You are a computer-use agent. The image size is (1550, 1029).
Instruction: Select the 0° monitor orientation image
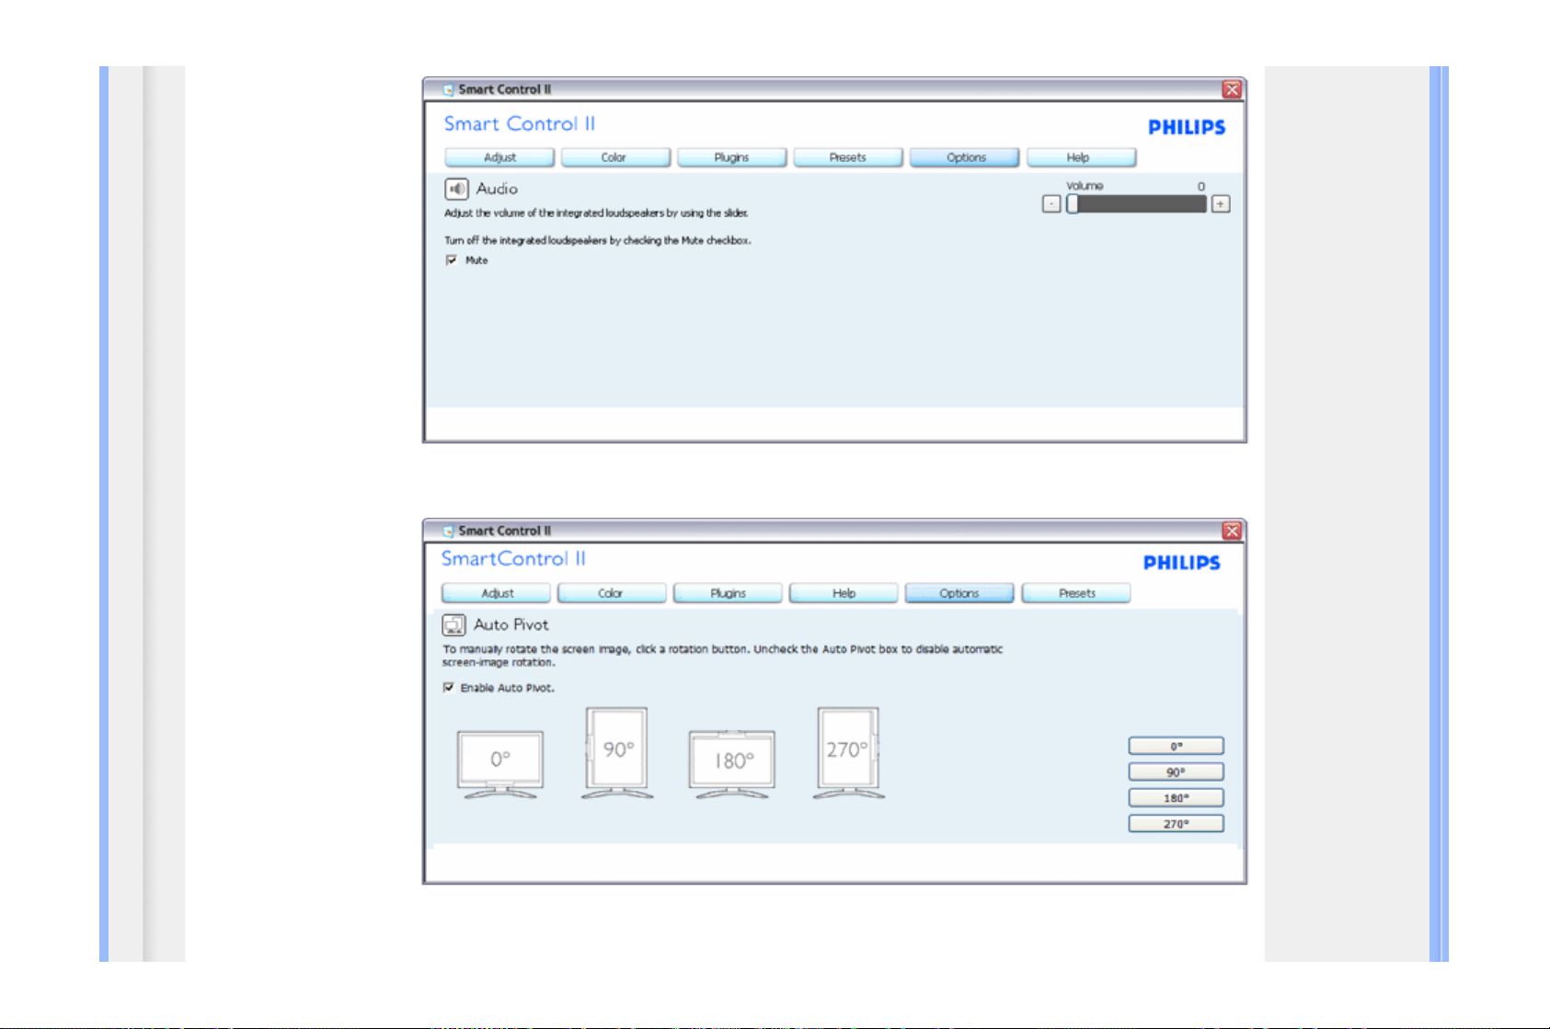[500, 763]
